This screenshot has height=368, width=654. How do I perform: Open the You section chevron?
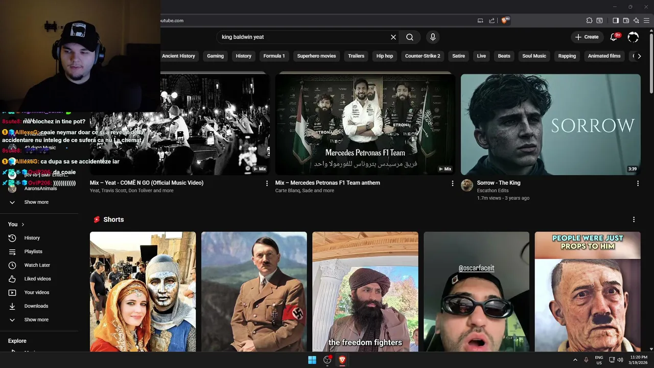(x=22, y=224)
